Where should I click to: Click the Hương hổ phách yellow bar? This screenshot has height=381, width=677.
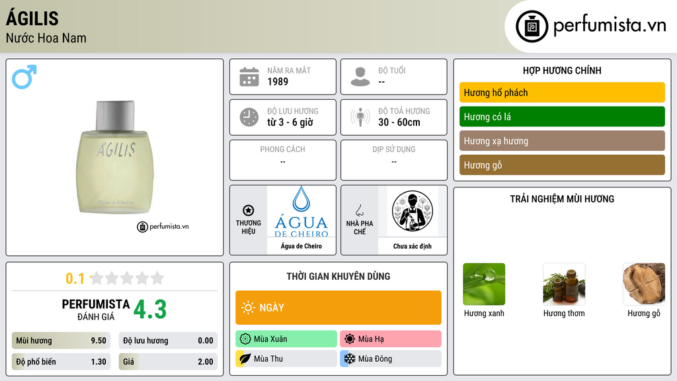pos(562,93)
